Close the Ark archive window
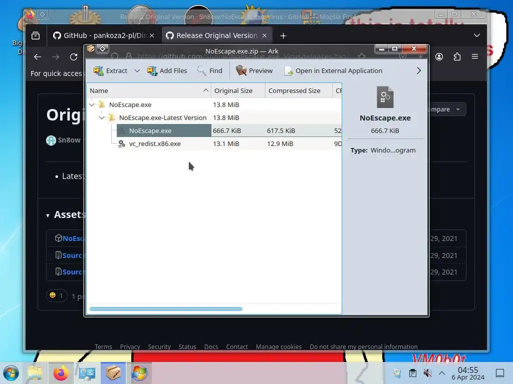 (x=414, y=48)
